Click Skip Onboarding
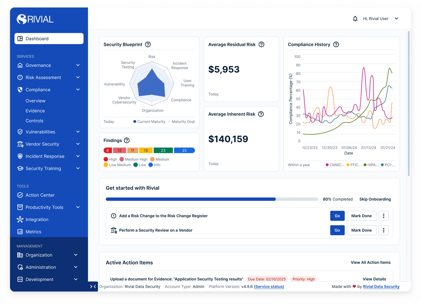 (375, 199)
